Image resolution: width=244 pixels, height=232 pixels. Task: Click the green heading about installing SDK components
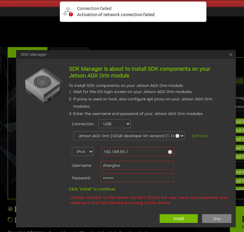point(139,72)
